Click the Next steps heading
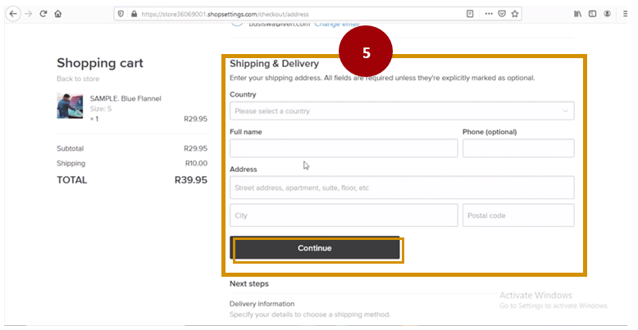This screenshot has height=330, width=638. (249, 283)
